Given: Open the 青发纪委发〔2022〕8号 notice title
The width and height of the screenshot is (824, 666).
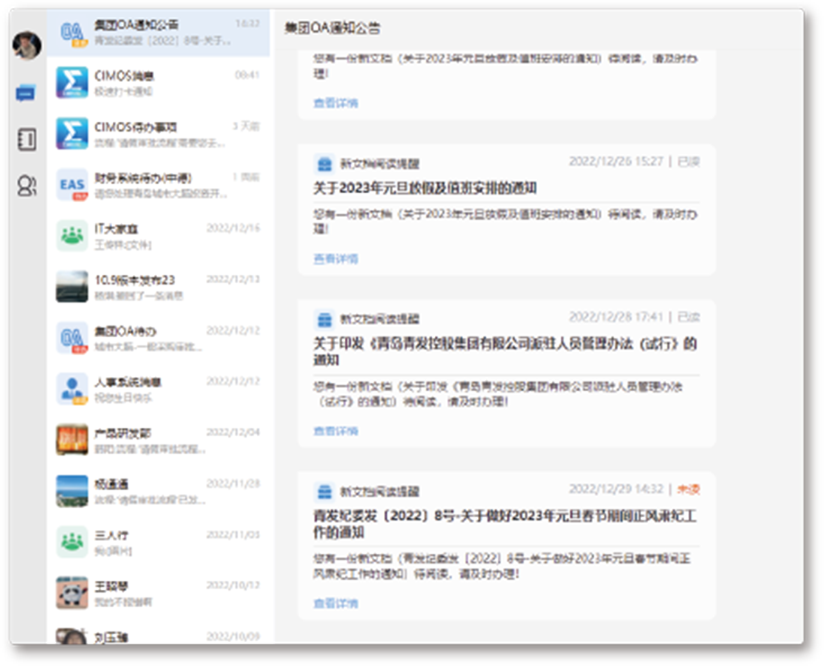Looking at the screenshot, I should 504,524.
